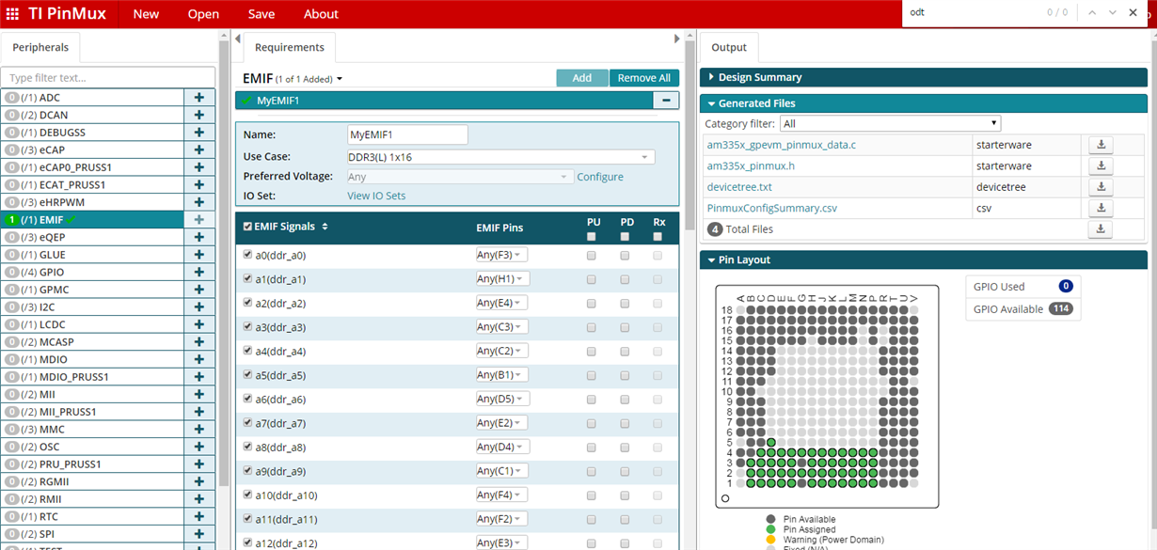Screen dimensions: 1157x550
Task: Add MCASP peripheral with plus icon
Action: (199, 341)
